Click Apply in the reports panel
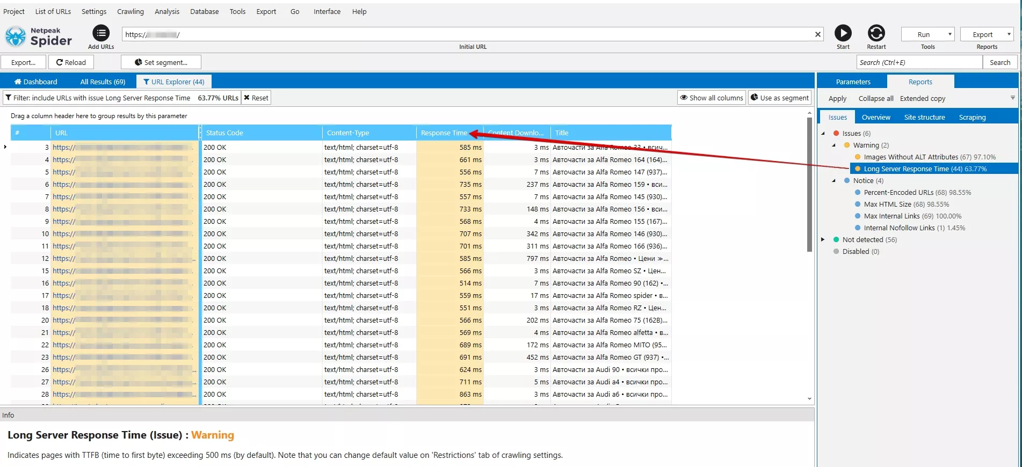Screen dimensions: 1022x467 pyautogui.click(x=837, y=98)
